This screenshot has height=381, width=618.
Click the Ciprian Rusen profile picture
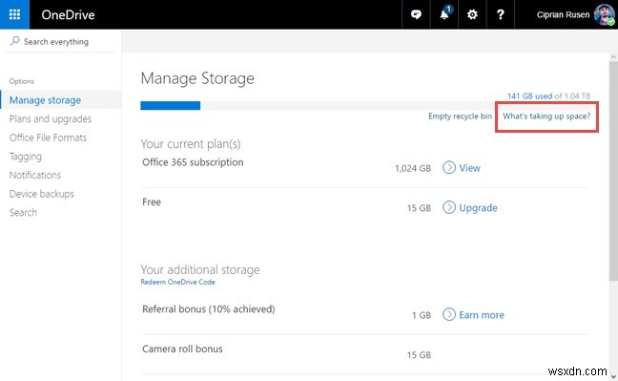[x=604, y=14]
